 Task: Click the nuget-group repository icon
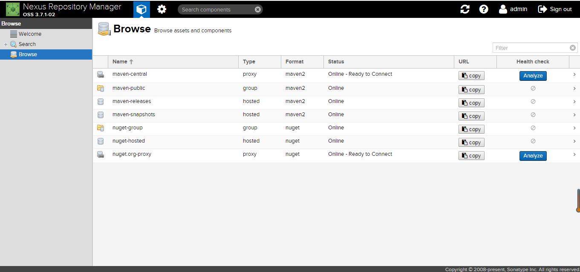[x=101, y=128]
